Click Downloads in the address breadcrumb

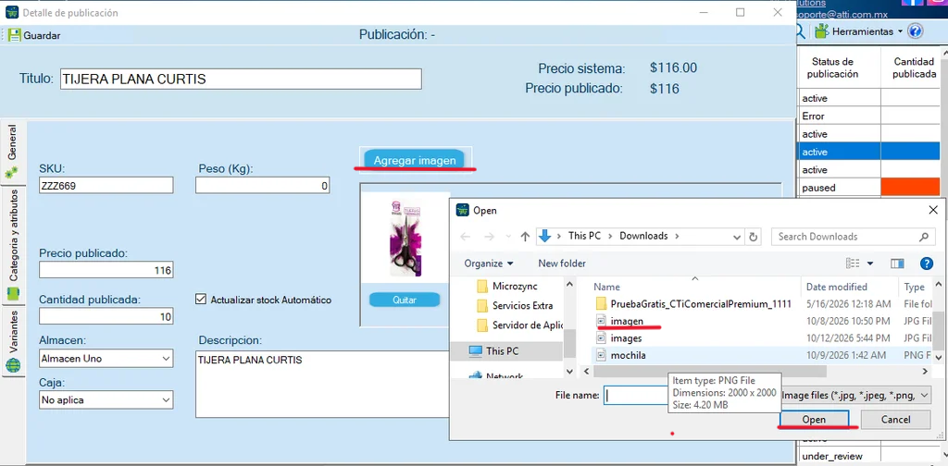click(644, 236)
